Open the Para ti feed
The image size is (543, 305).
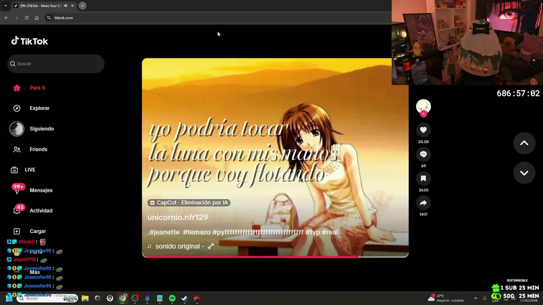[x=37, y=88]
